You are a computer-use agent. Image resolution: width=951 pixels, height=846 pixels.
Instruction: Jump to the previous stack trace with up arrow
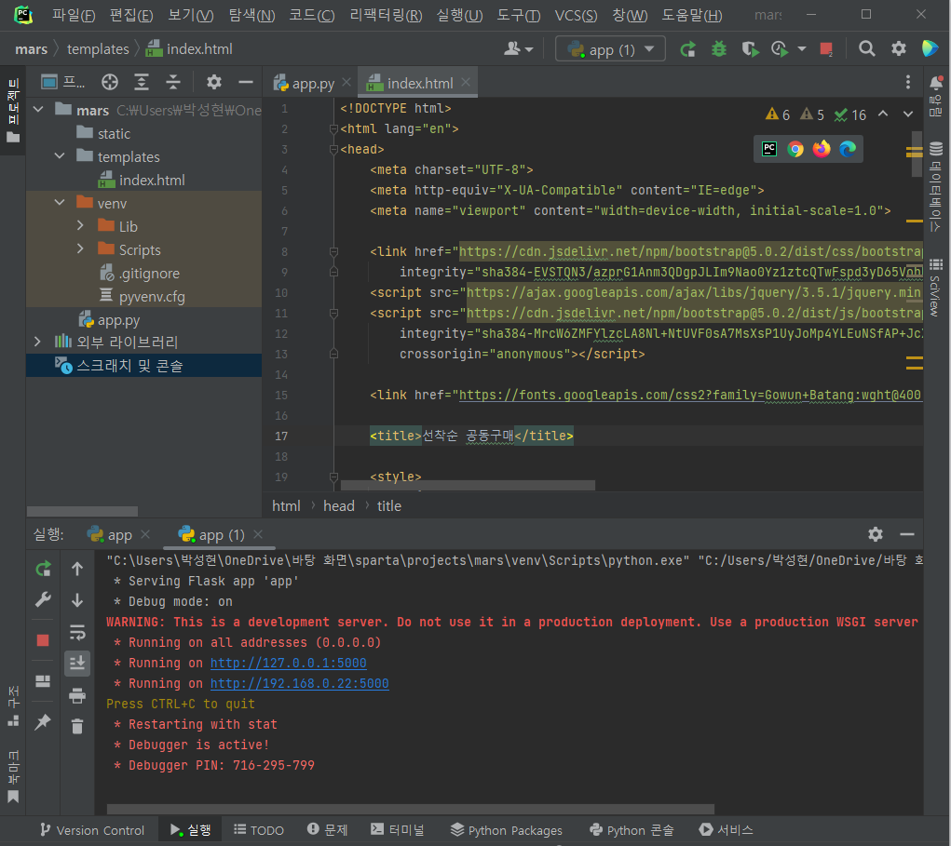(77, 569)
